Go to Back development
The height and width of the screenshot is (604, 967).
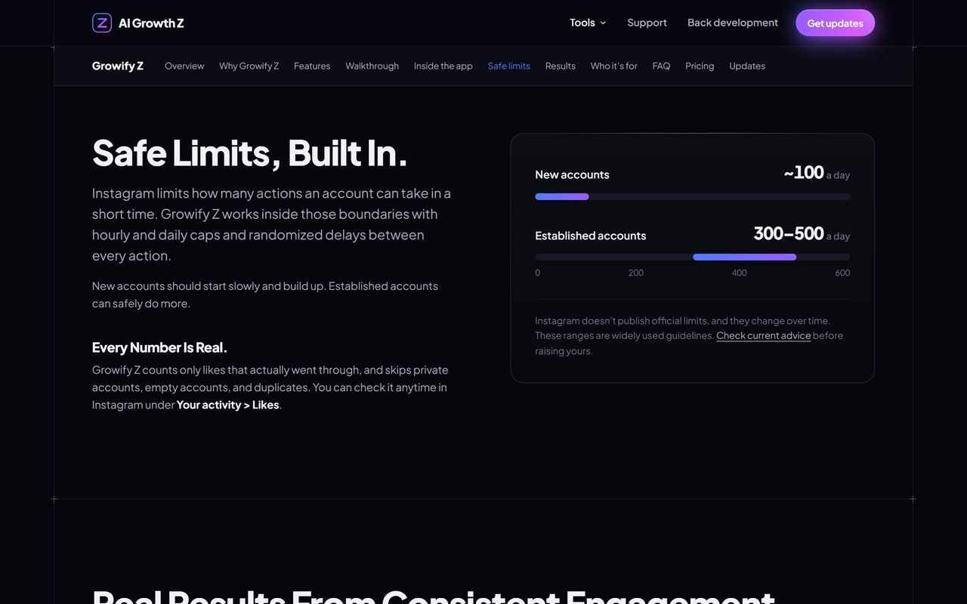pyautogui.click(x=733, y=23)
